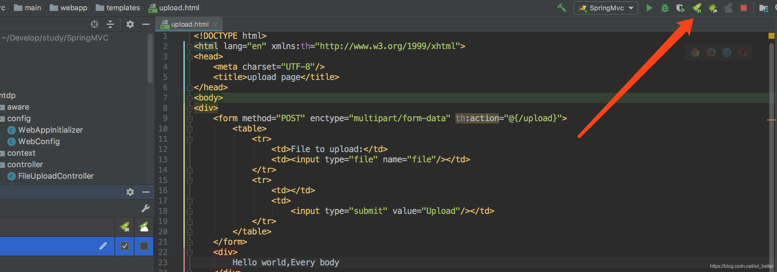This screenshot has height=272, width=777.
Task: Start debugging with the green bug icon
Action: [x=665, y=8]
